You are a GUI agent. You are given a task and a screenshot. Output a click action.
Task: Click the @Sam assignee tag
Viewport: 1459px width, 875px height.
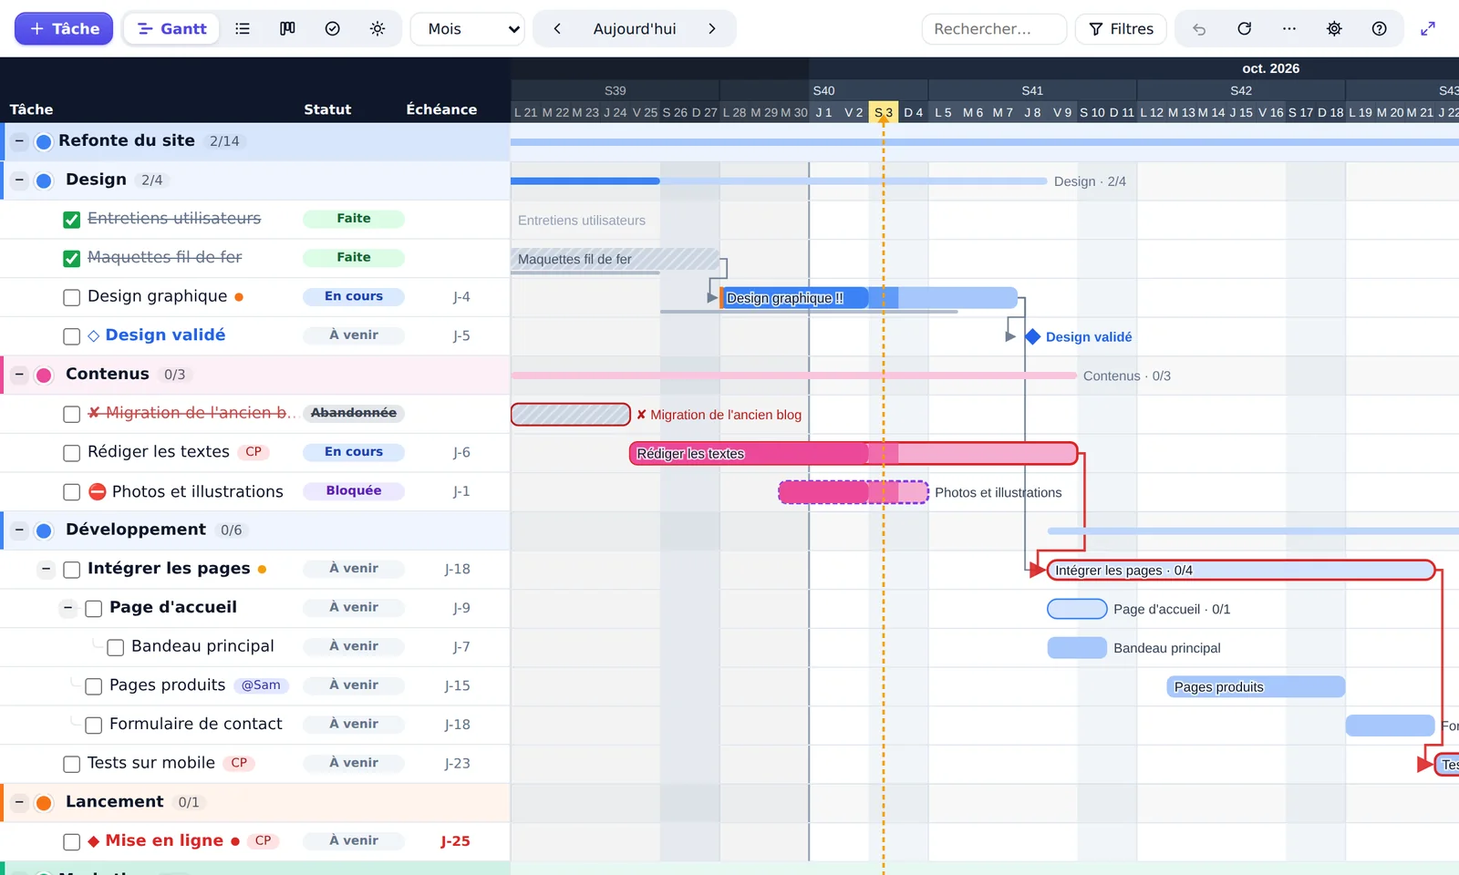point(261,685)
